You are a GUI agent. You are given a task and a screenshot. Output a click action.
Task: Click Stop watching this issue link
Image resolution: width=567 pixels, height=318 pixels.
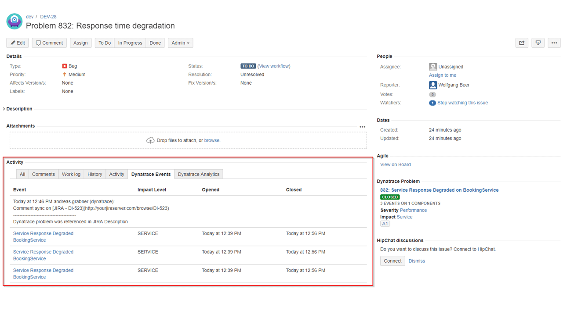[462, 103]
